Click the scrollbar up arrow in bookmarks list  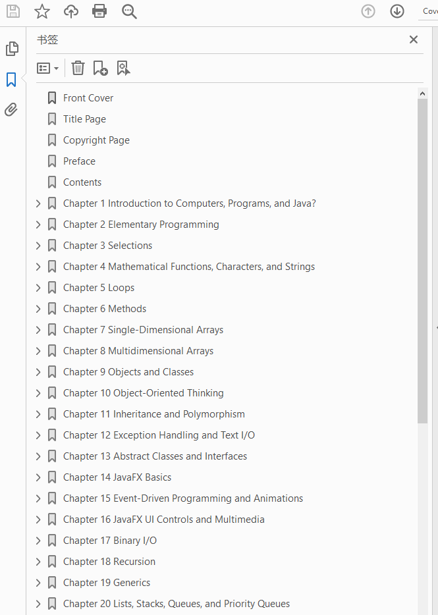point(422,94)
